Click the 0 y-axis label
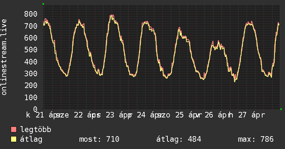Viewport: 285px width, 149px height. (35, 109)
